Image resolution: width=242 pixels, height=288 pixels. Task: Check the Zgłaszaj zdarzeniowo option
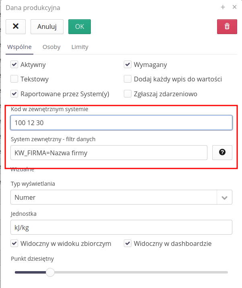tap(128, 94)
